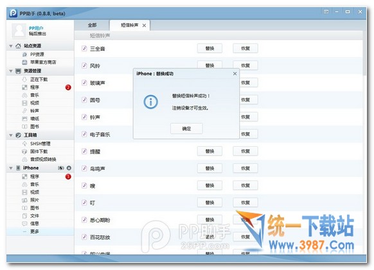Screen dimensions: 374x270
Task: Click the music note icon for 三全音
Action: [x=84, y=48]
